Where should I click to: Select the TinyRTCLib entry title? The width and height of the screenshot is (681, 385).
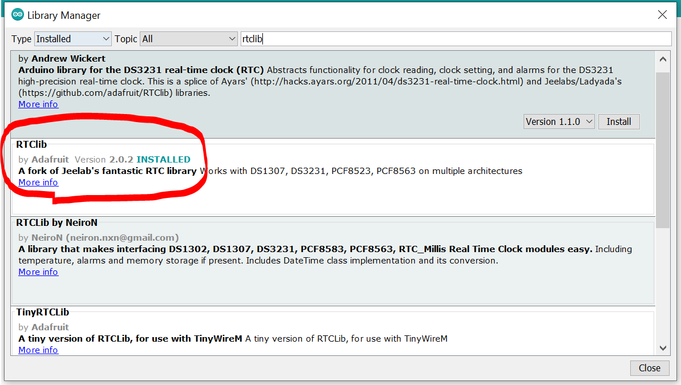(x=43, y=312)
